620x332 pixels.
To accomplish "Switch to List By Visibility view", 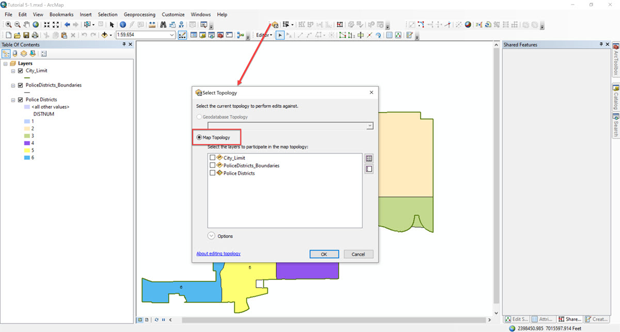I will (23, 54).
